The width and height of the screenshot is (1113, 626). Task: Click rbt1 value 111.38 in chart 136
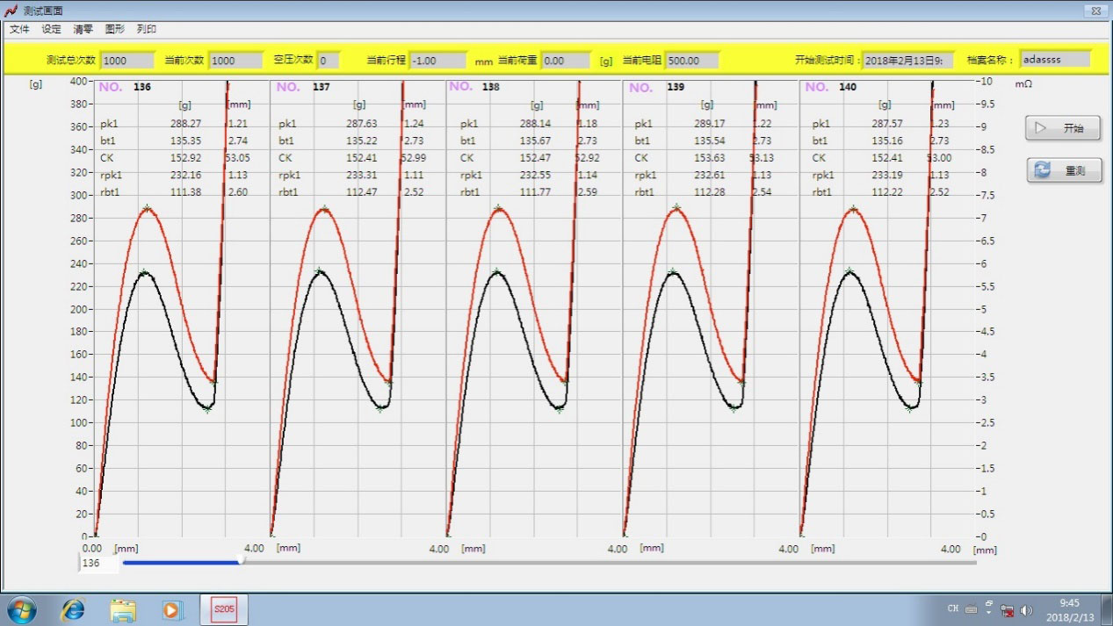point(185,191)
